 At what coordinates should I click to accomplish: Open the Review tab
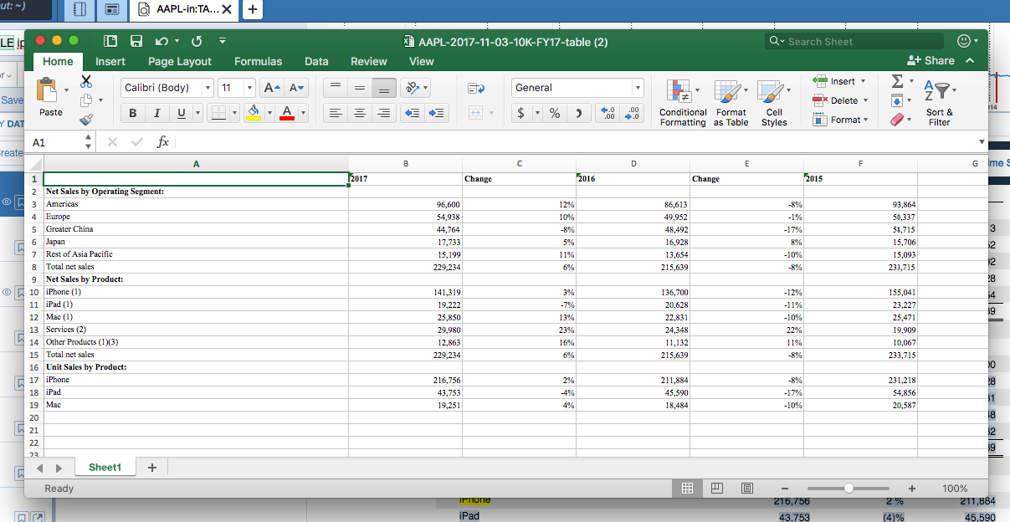coord(368,61)
